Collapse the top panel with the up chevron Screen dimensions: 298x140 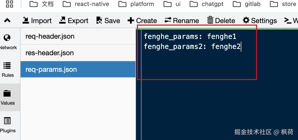(x=7, y=20)
